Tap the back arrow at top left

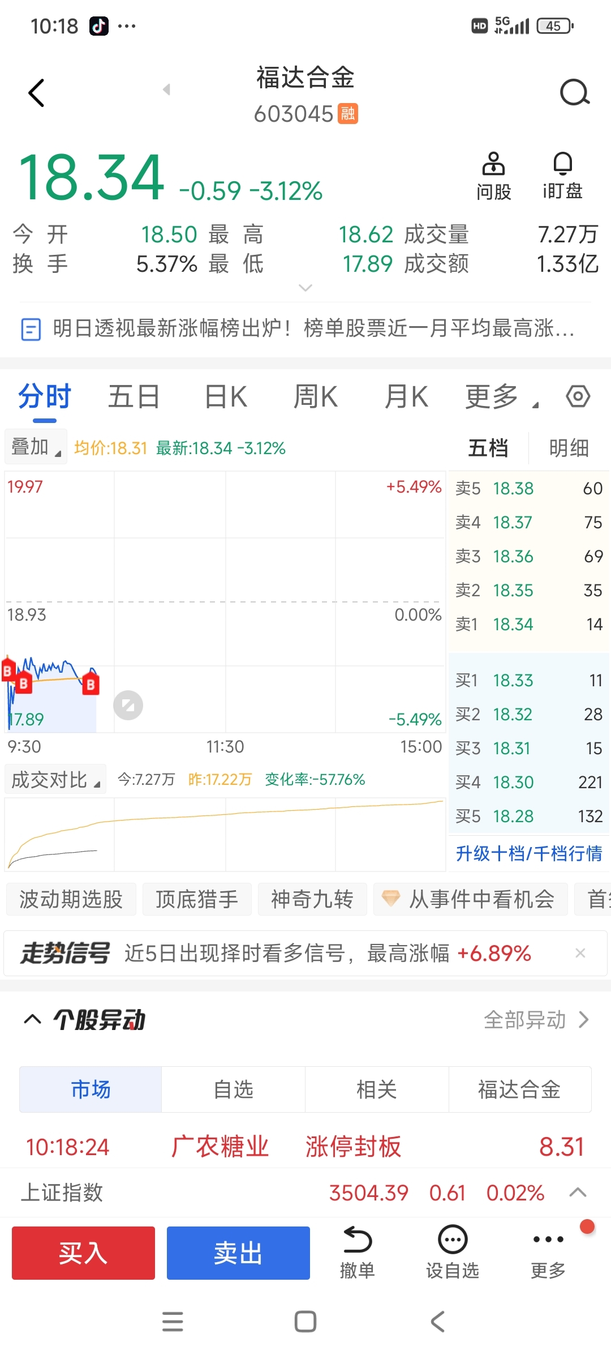pos(36,93)
